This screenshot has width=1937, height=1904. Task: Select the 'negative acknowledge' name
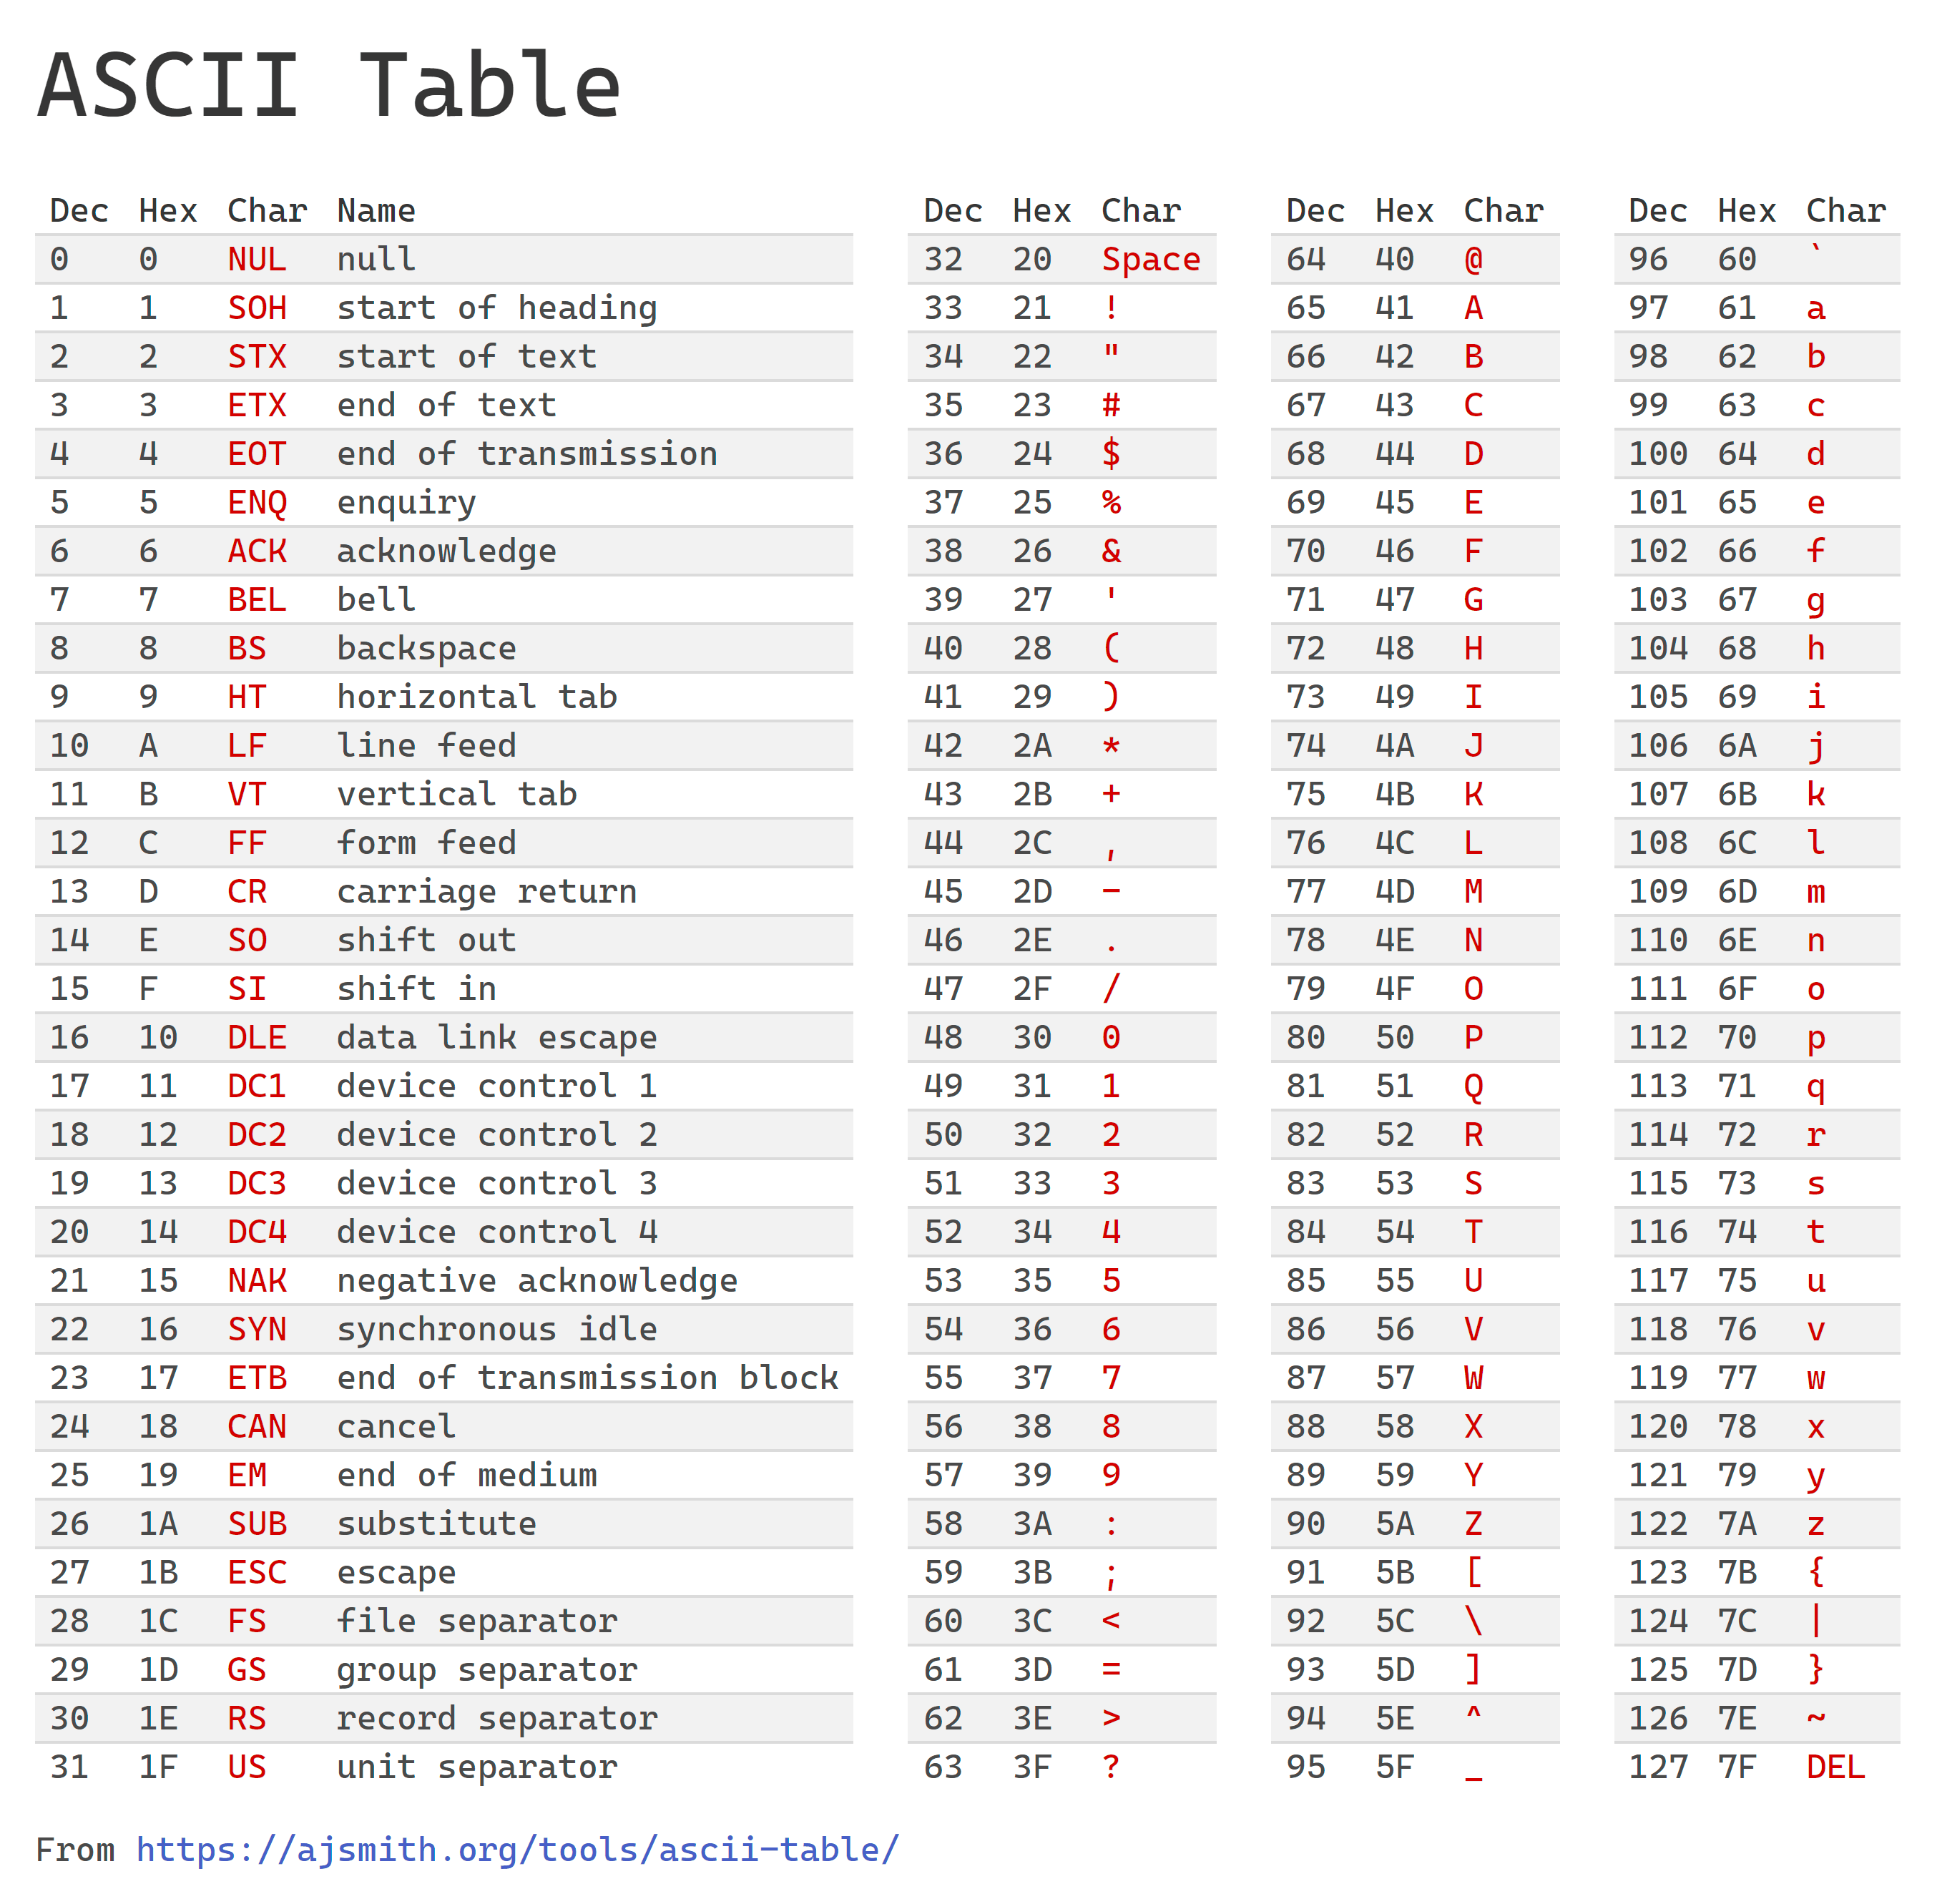click(537, 1281)
